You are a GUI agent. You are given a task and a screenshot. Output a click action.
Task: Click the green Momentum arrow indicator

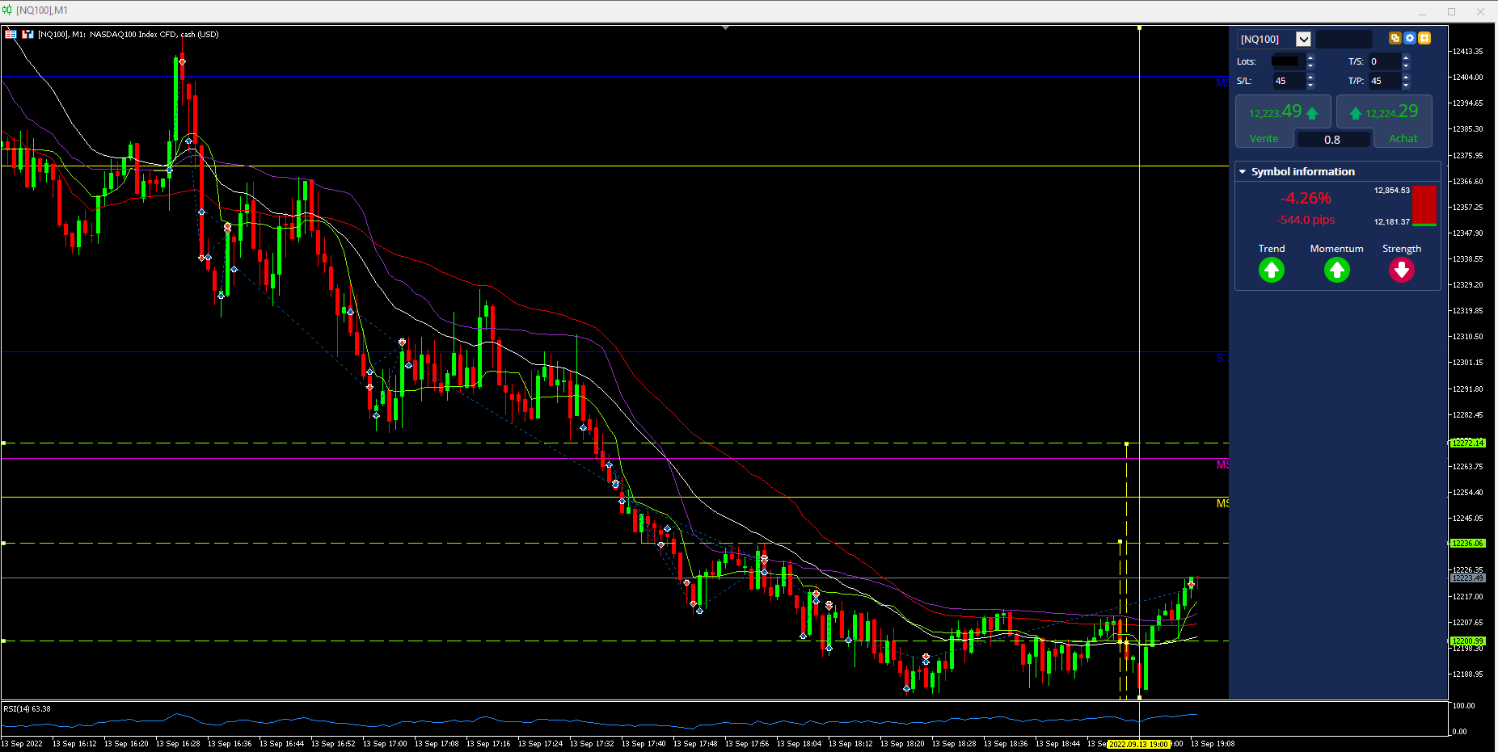coord(1337,270)
